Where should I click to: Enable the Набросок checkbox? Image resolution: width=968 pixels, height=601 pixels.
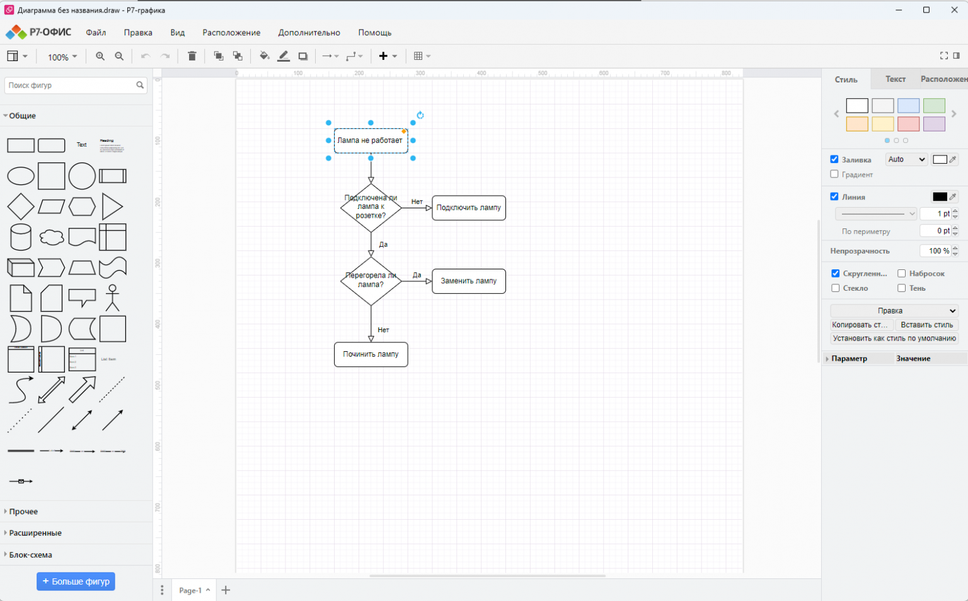[902, 273]
